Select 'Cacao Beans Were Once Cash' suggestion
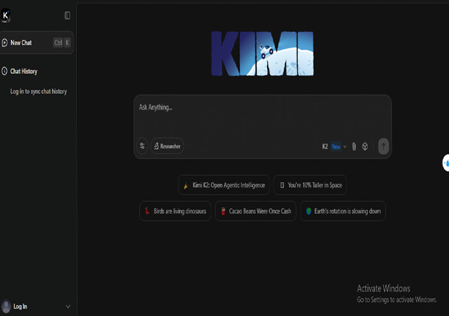This screenshot has height=316, width=449. pyautogui.click(x=256, y=211)
